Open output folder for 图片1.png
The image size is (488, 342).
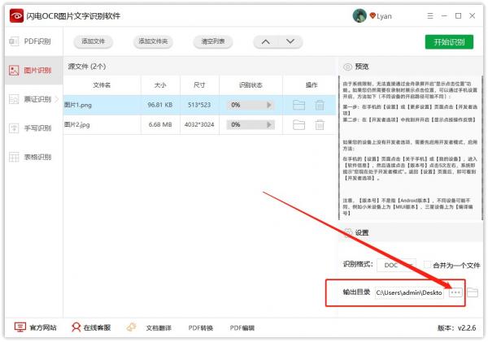[298, 105]
